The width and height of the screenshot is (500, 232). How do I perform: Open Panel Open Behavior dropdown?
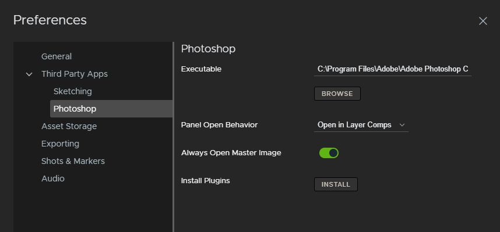pos(361,125)
